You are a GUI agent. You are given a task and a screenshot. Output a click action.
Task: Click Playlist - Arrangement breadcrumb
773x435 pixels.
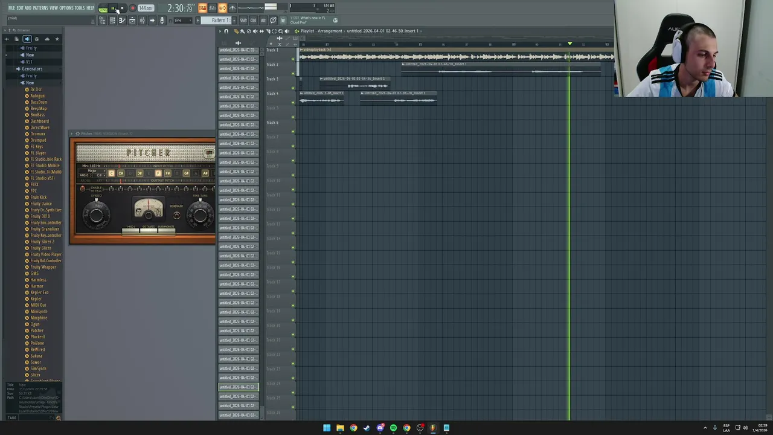click(321, 31)
